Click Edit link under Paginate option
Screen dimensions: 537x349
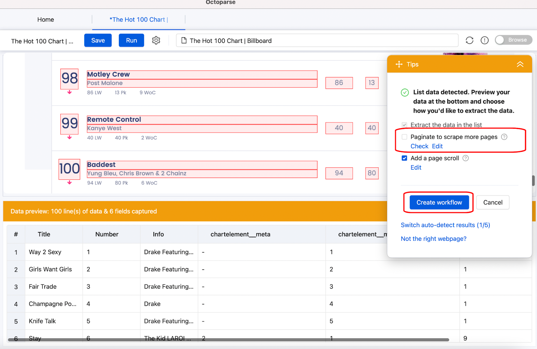tap(437, 146)
